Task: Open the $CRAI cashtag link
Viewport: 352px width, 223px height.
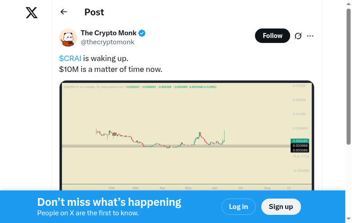Action: [x=70, y=58]
